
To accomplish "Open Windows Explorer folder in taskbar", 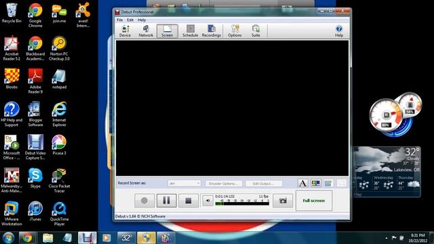I will 48,238.
